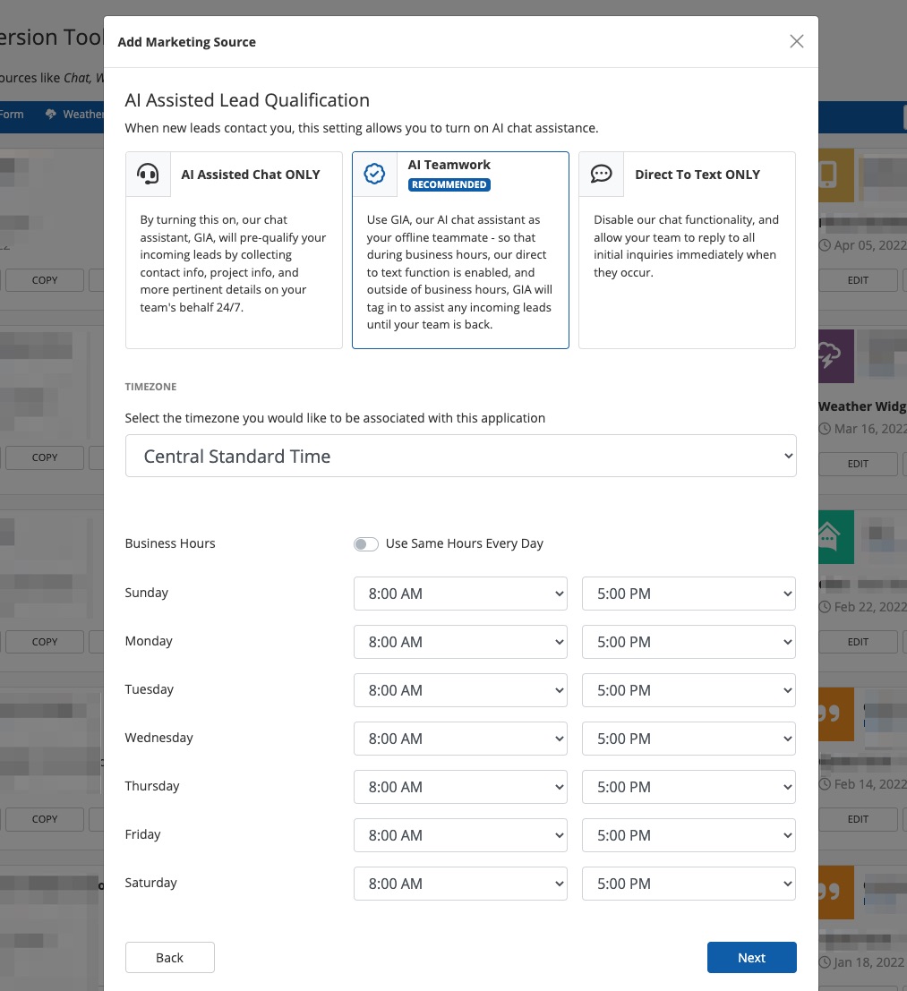Click the speech bubble Direct To Text icon

point(601,175)
